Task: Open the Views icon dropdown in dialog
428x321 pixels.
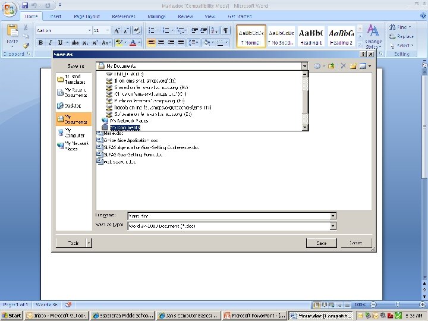Action: pyautogui.click(x=370, y=66)
